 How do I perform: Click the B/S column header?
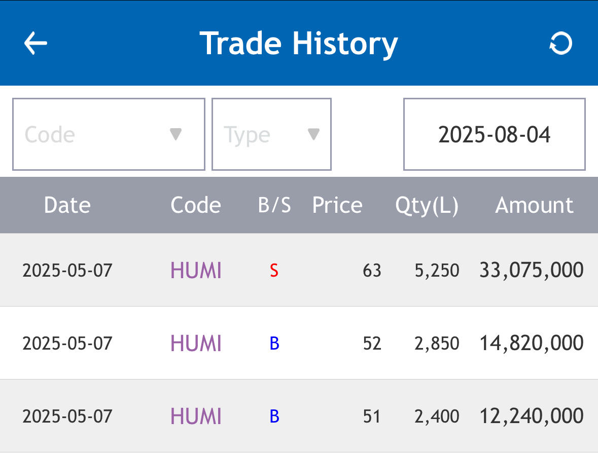[274, 205]
